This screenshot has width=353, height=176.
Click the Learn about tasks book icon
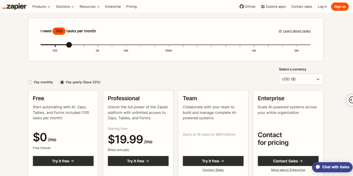pos(280,31)
